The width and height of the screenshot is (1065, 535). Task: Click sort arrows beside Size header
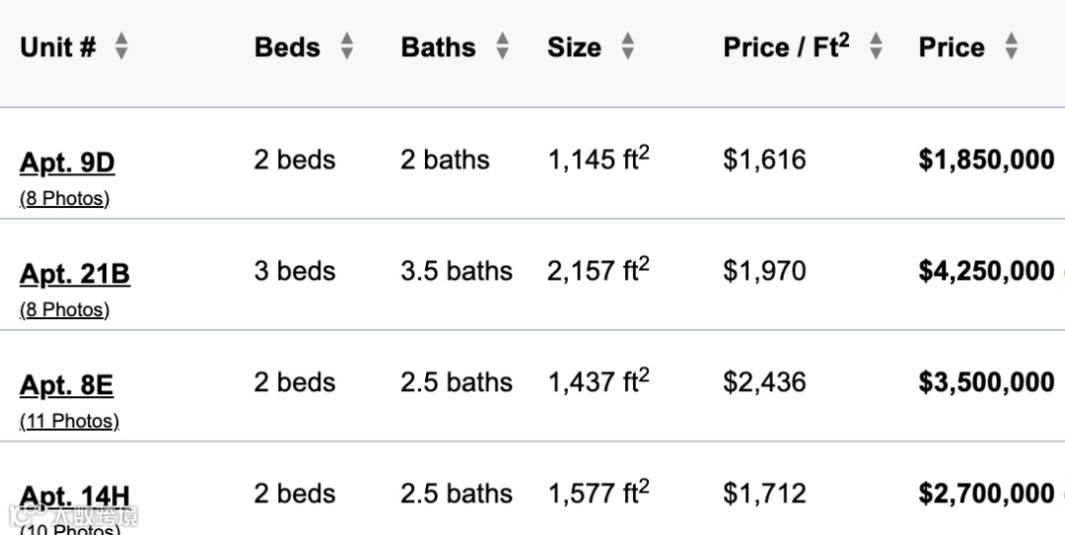coord(628,46)
